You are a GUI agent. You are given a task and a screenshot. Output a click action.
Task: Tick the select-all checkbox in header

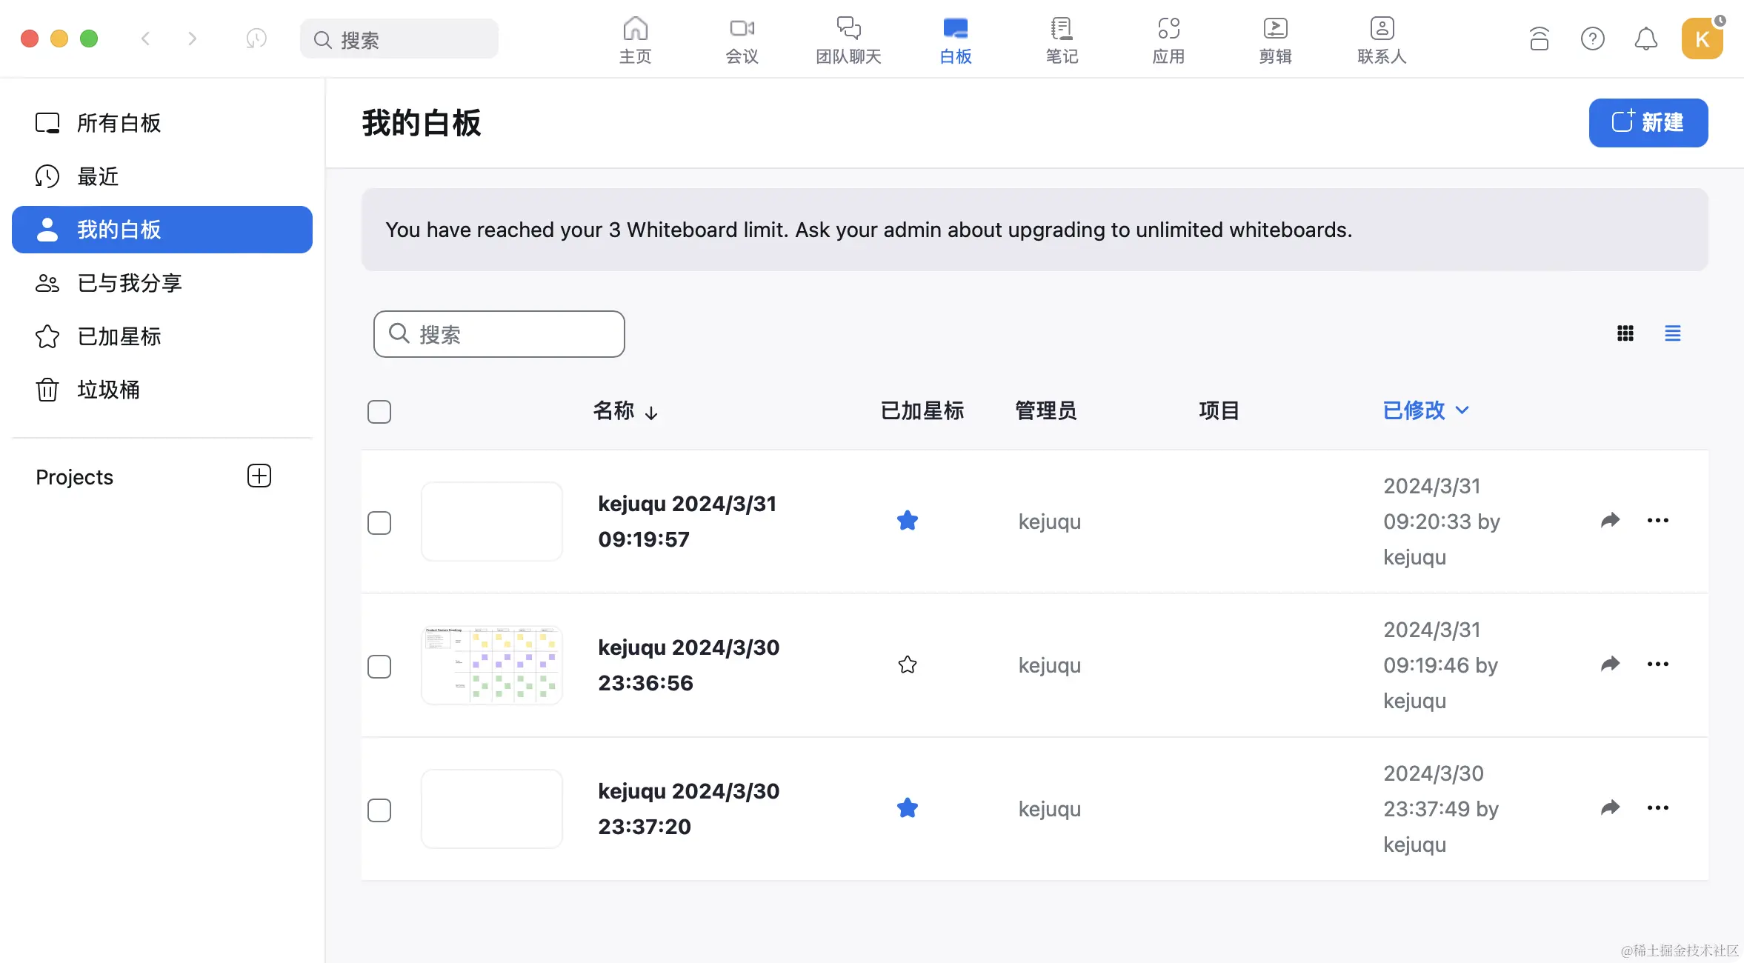(x=379, y=412)
